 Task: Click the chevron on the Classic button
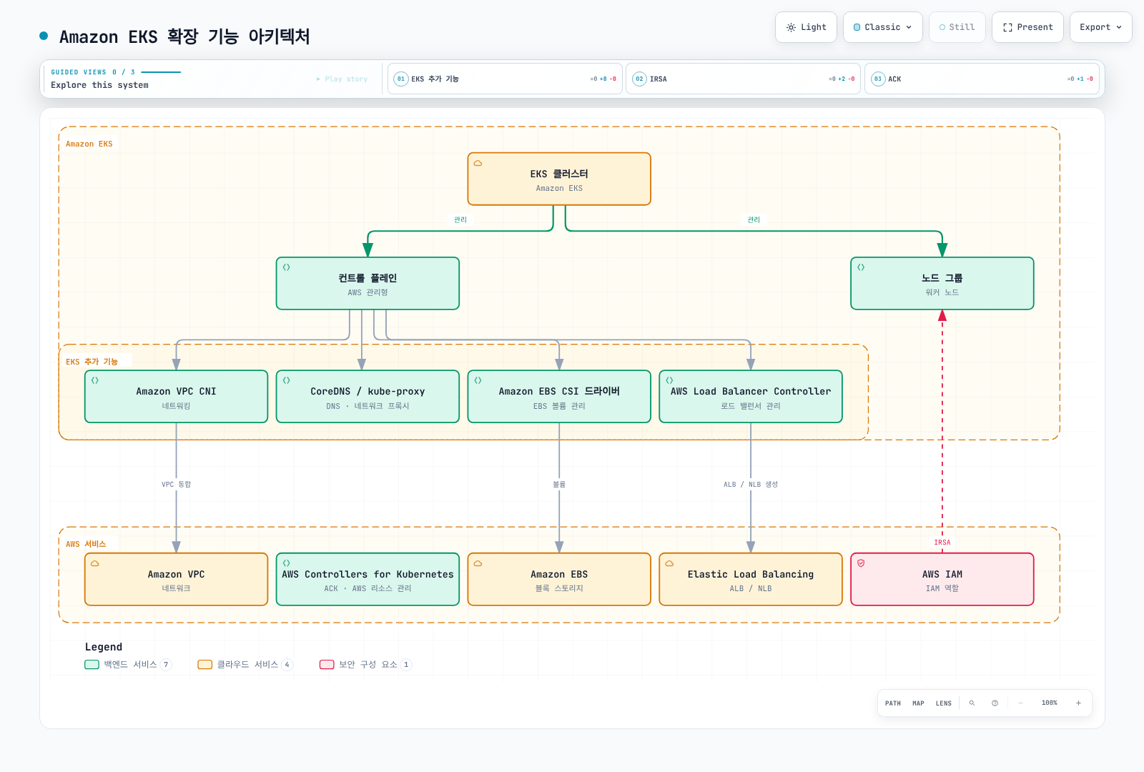pos(909,27)
